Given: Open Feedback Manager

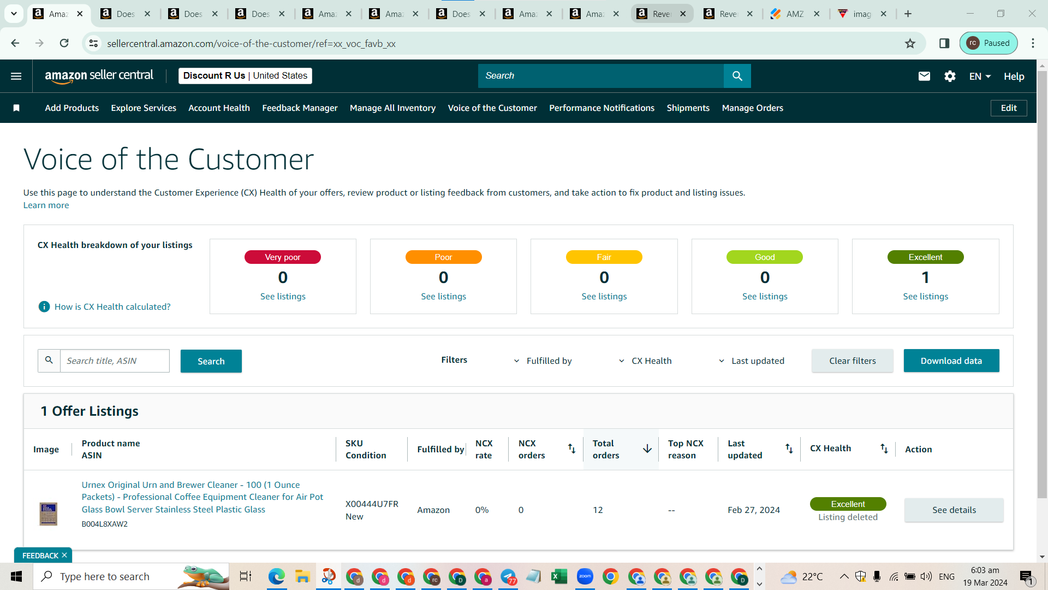Looking at the screenshot, I should (300, 108).
